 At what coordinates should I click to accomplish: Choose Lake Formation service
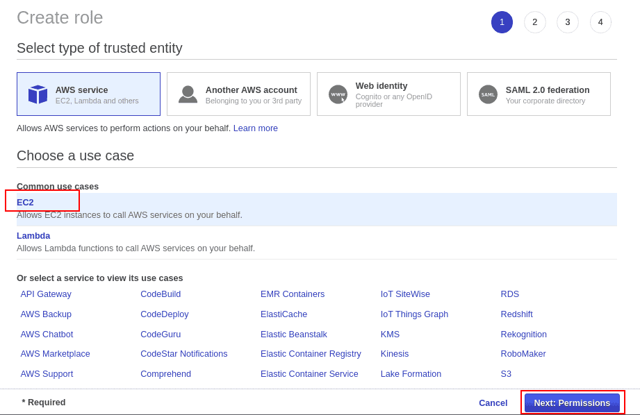[411, 373]
